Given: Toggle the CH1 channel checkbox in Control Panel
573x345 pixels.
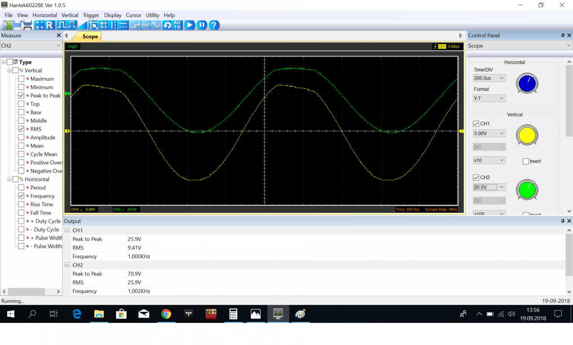Looking at the screenshot, I should [x=476, y=124].
